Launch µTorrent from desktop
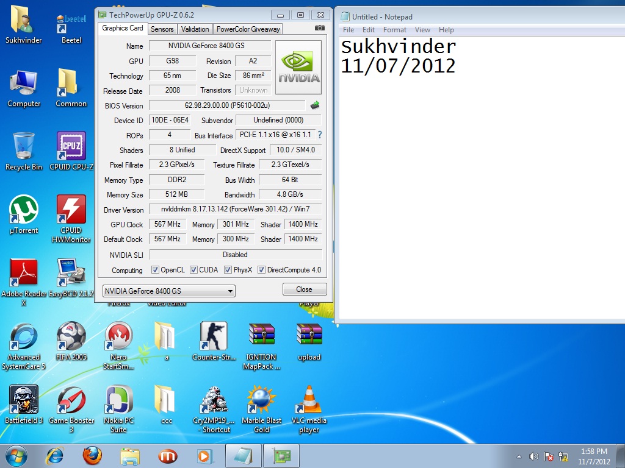Screen dimensions: 625x468 (24, 214)
